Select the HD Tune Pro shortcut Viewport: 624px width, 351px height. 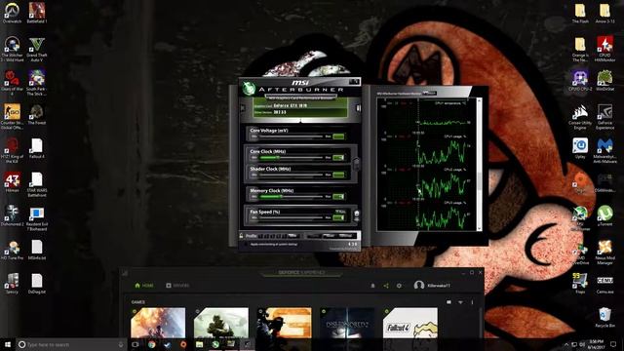(x=12, y=250)
